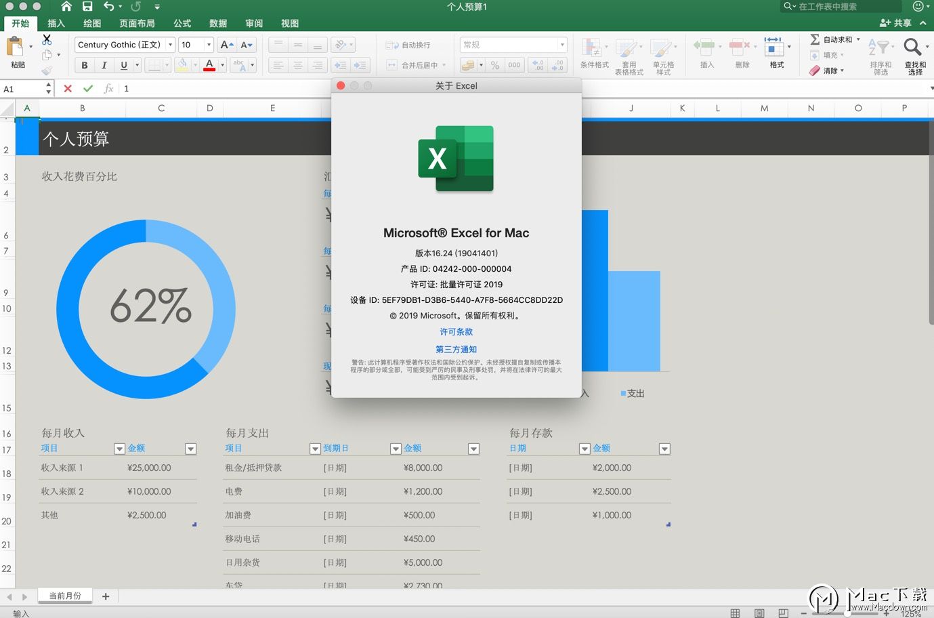Open the 视图 ribbon tab

point(290,23)
